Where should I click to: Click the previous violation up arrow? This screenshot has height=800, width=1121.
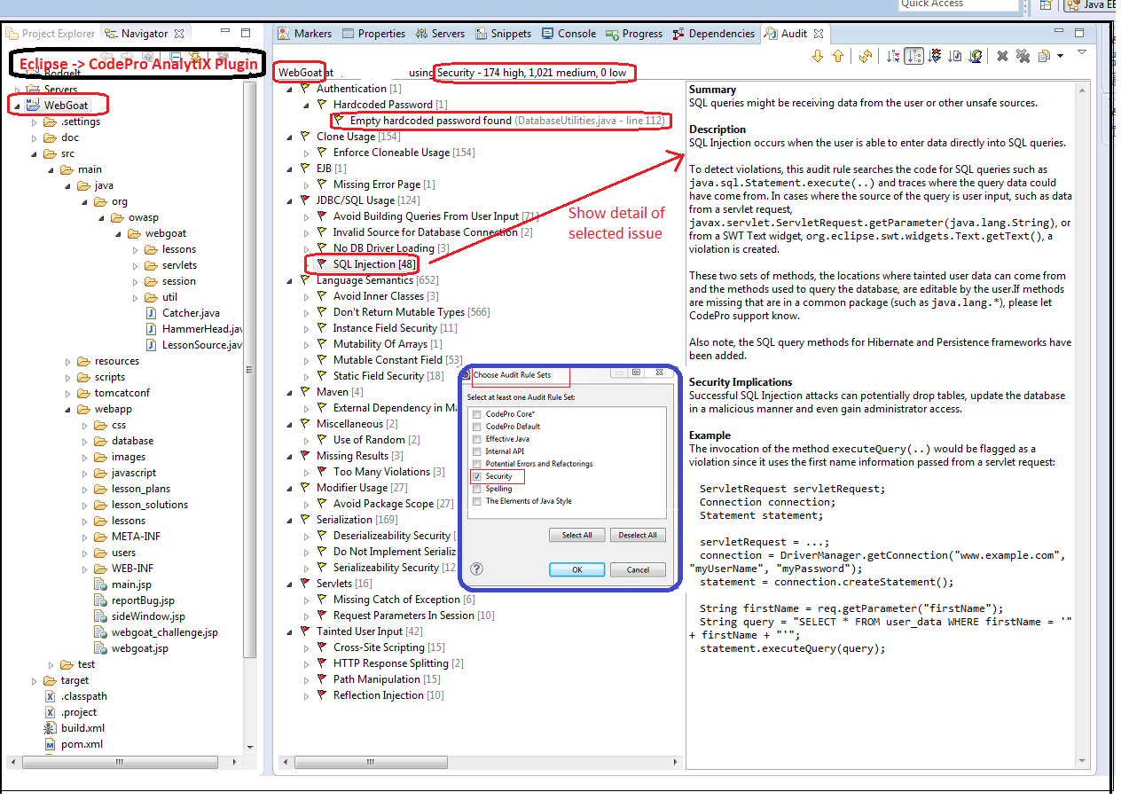(x=838, y=56)
